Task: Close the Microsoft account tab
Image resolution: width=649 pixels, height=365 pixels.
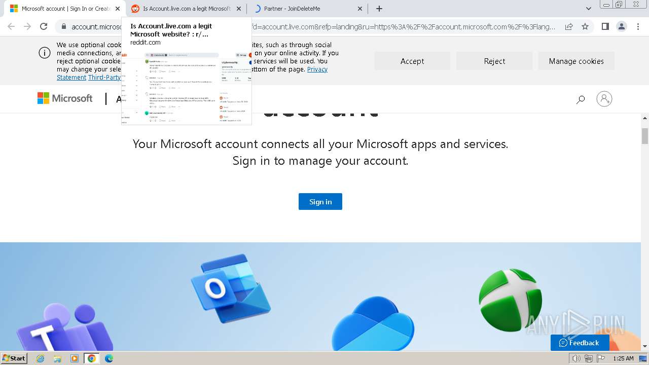Action: coord(118,9)
